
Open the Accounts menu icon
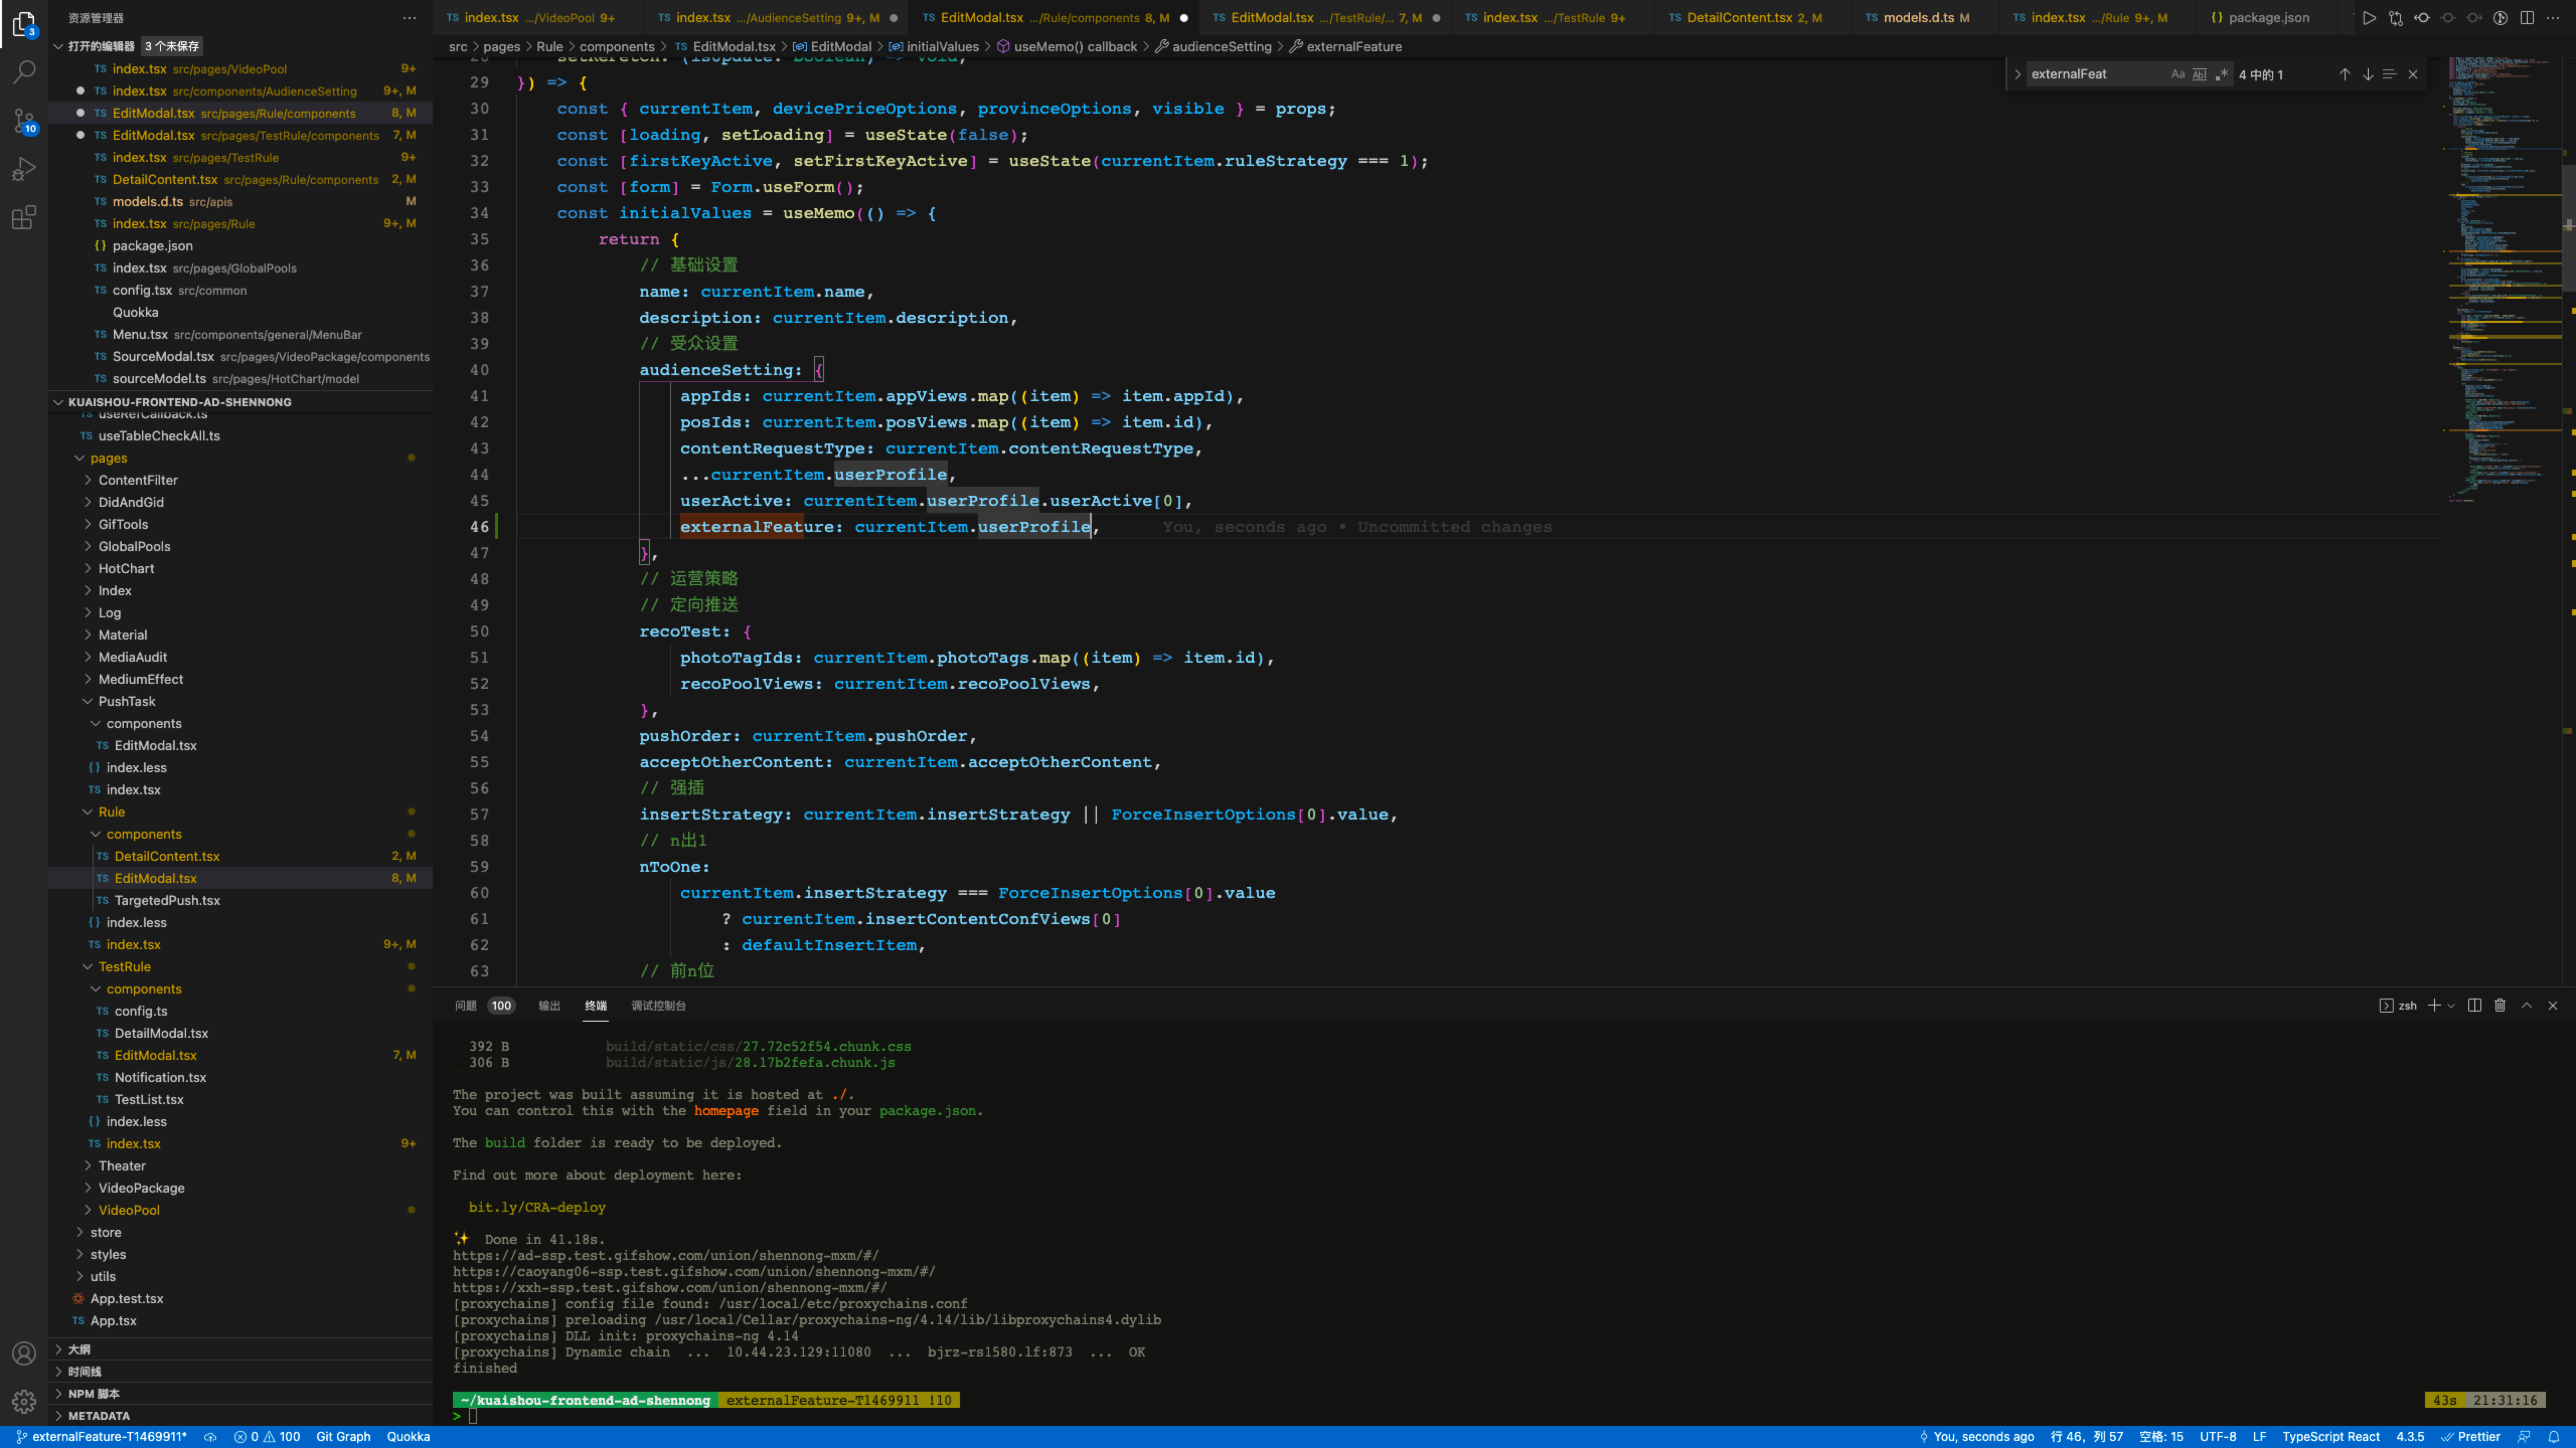pos(24,1353)
